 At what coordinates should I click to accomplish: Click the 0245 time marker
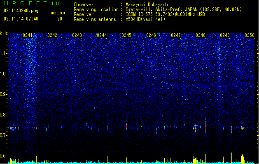pyautogui.click(x=126, y=35)
